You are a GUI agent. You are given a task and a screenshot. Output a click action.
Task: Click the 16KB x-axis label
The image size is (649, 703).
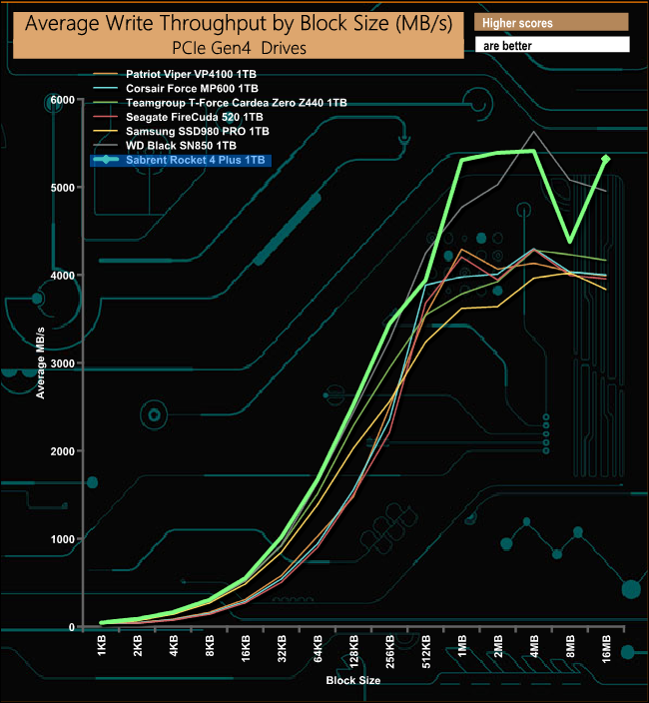click(246, 648)
